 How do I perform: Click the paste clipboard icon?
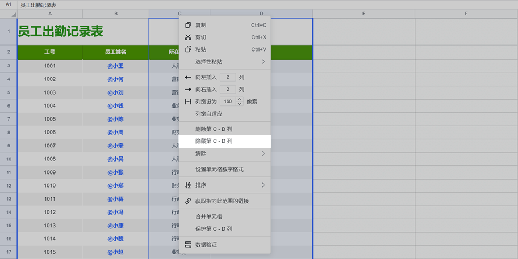coord(188,49)
